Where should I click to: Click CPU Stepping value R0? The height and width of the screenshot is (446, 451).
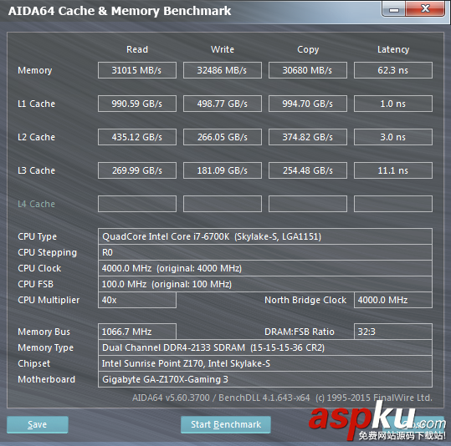point(265,252)
